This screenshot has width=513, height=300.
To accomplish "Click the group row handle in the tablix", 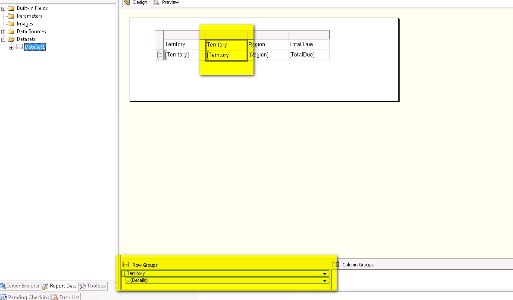I will 159,55.
